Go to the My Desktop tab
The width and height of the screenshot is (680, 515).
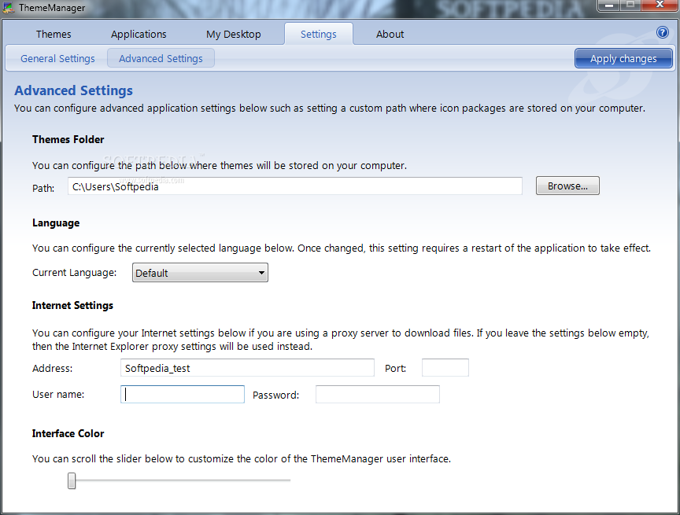coord(233,35)
